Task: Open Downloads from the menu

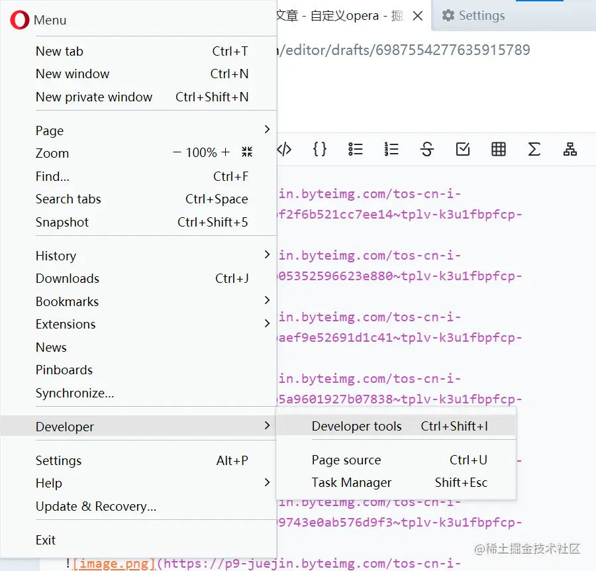Action: [139, 279]
